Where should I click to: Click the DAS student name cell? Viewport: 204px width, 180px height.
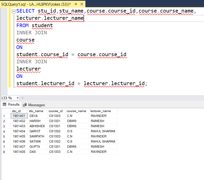[x=38, y=152]
